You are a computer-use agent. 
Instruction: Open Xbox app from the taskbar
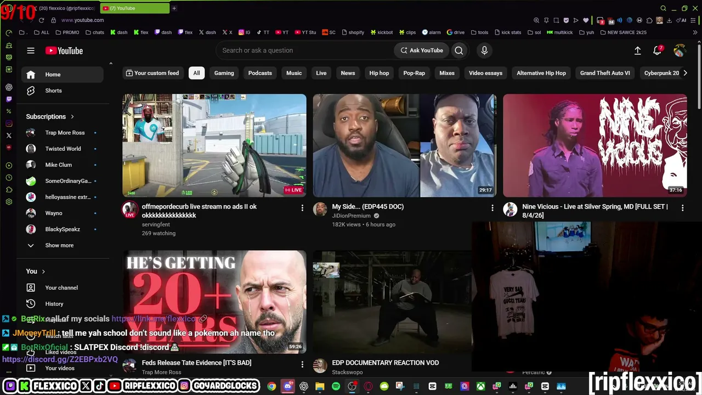[480, 386]
